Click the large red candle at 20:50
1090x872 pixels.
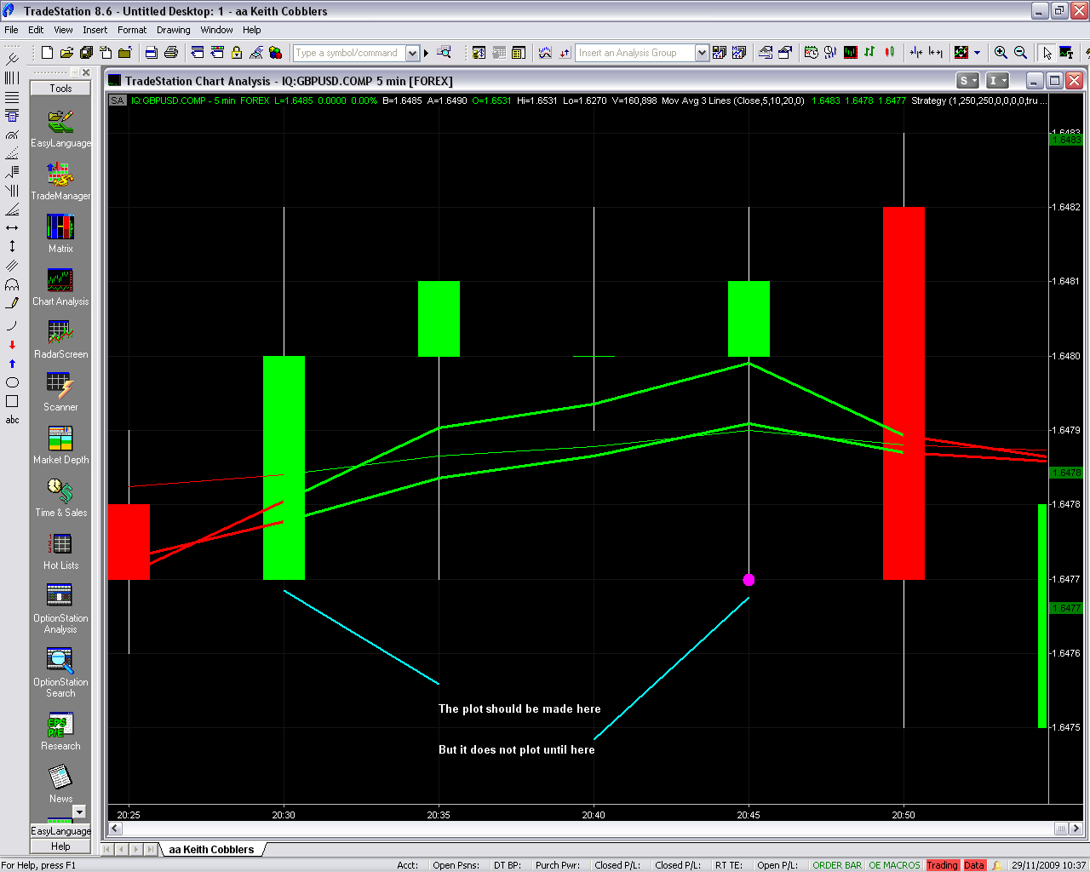coord(904,393)
